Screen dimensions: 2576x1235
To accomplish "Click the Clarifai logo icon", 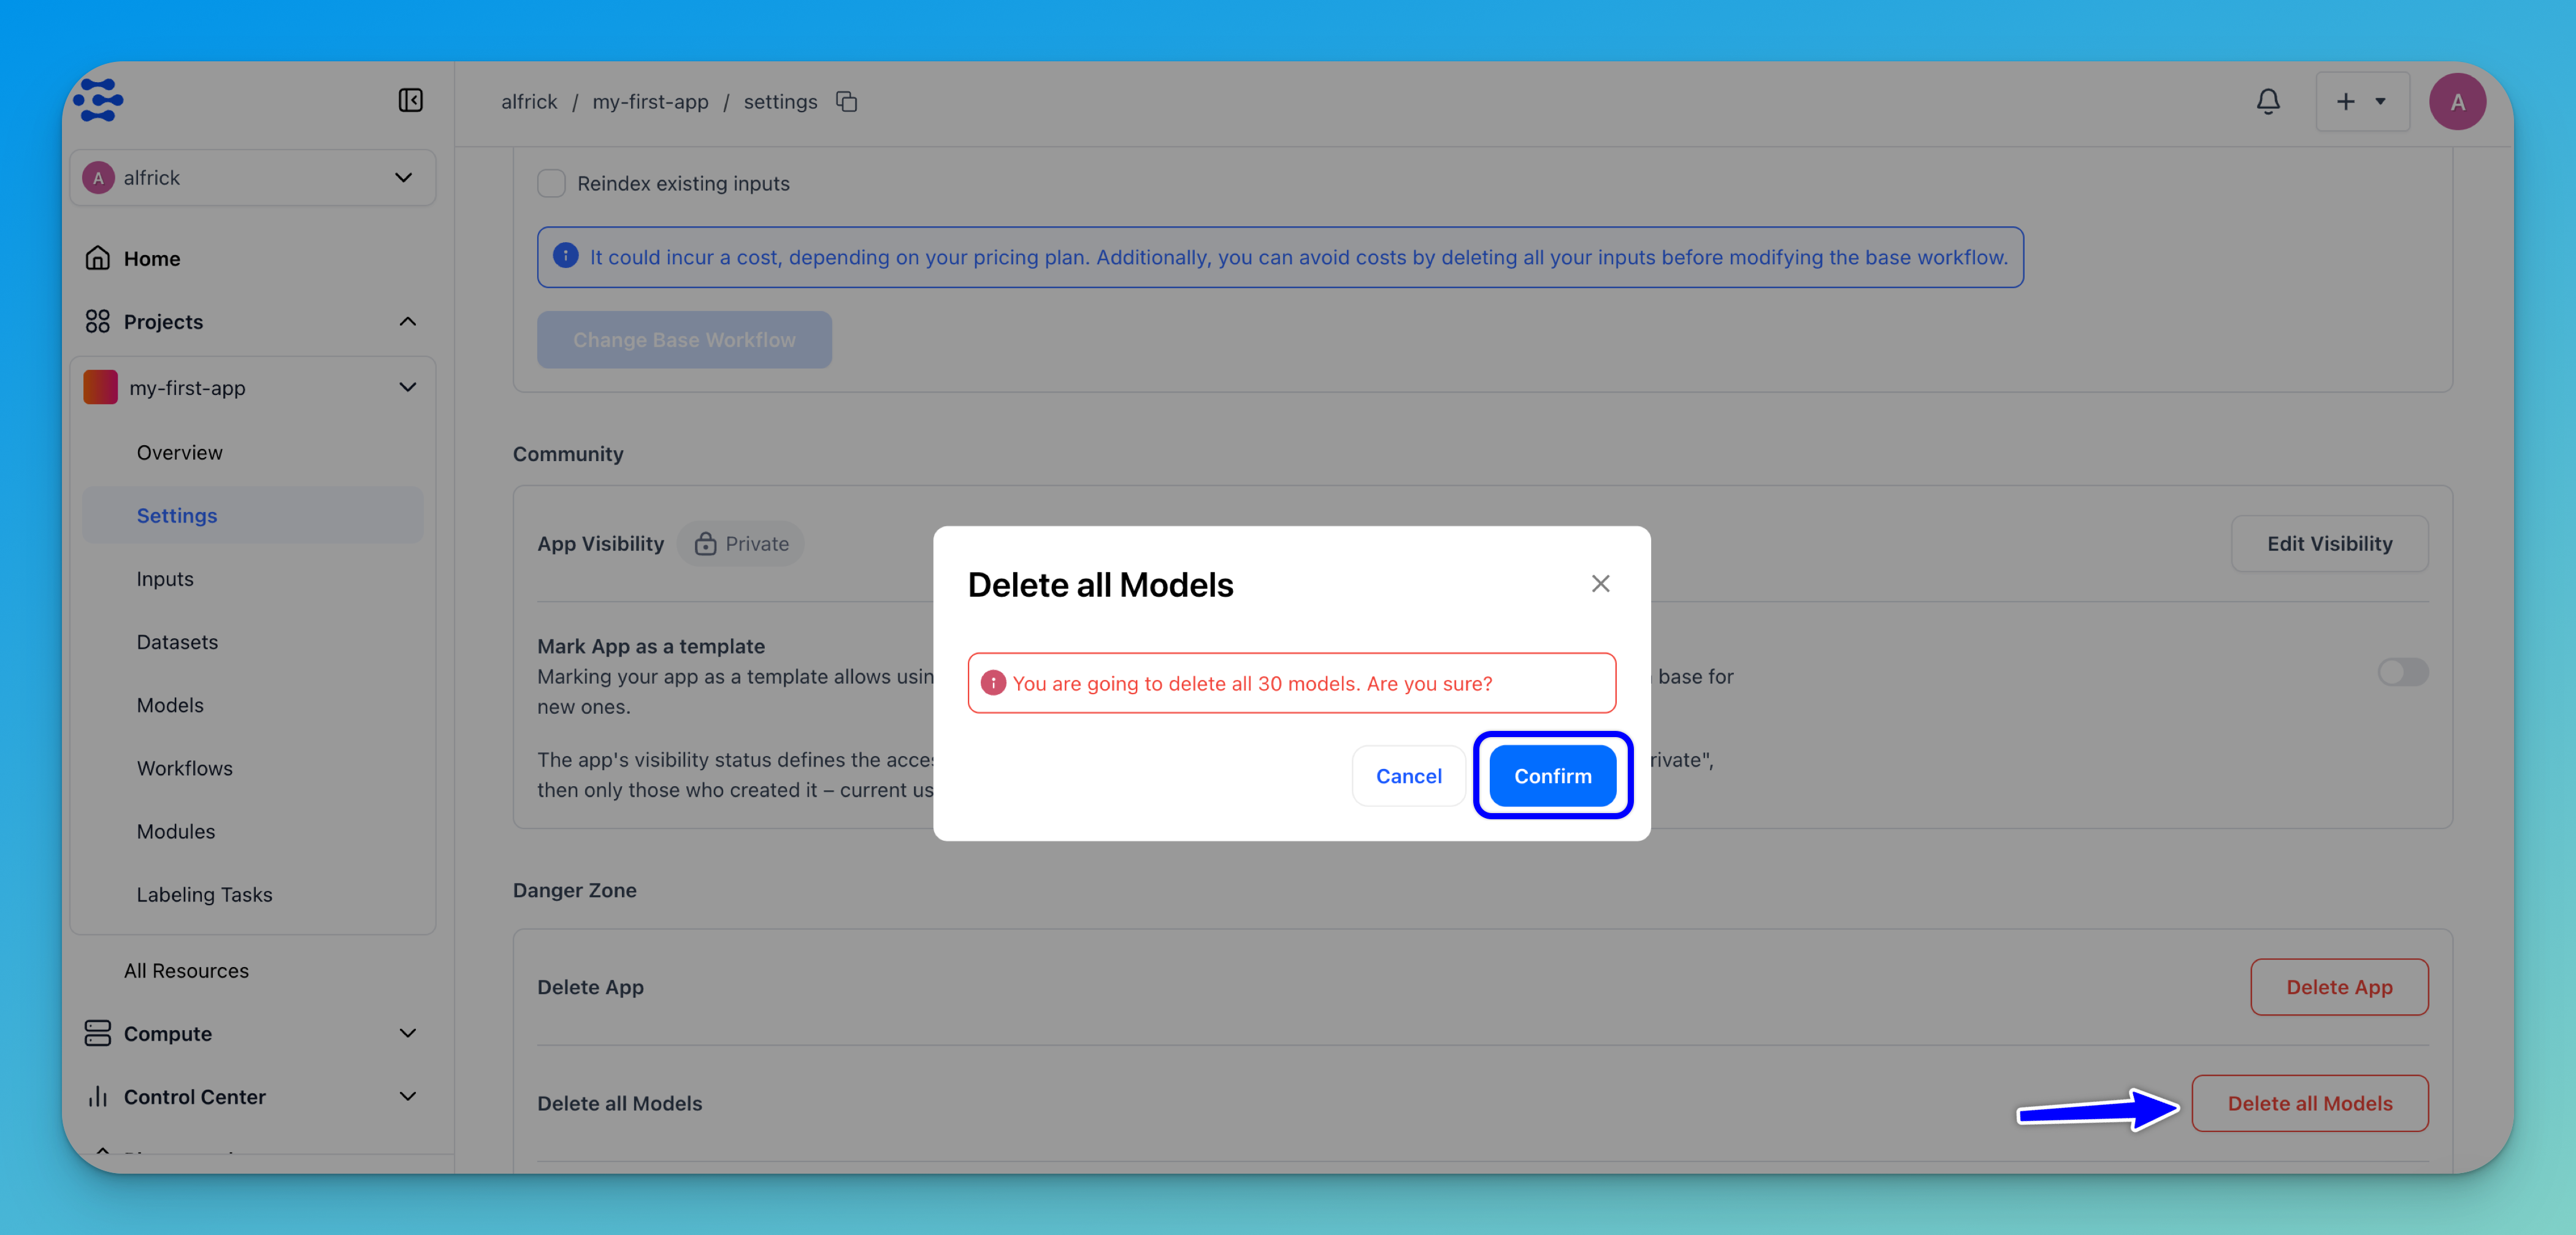I will 98,100.
